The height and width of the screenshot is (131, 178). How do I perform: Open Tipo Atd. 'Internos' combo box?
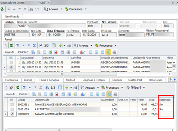129,26
